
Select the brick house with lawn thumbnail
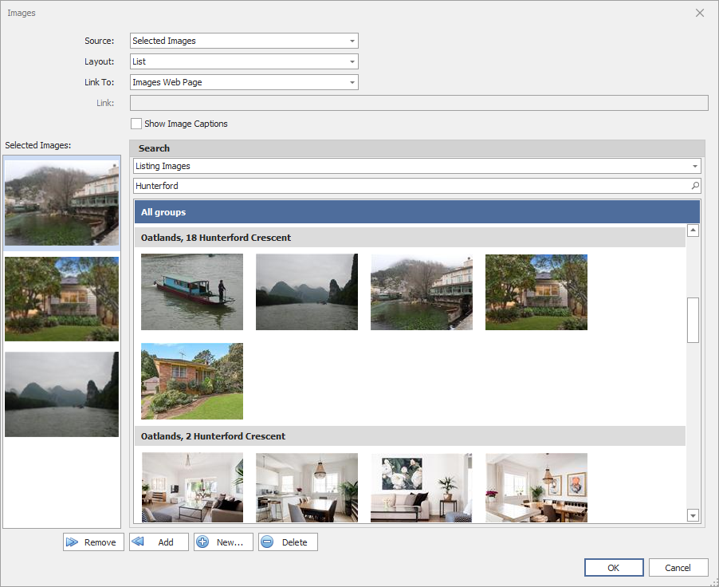point(192,381)
